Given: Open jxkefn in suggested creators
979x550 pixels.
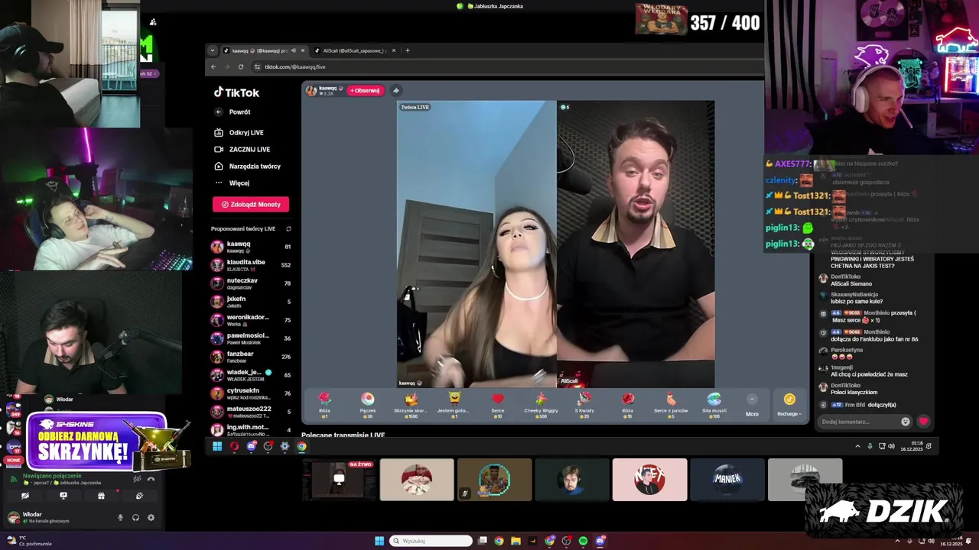Looking at the screenshot, I should (x=251, y=302).
